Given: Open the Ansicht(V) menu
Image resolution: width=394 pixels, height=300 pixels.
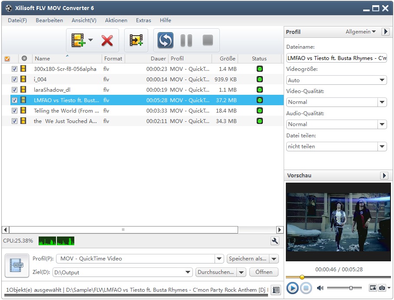Looking at the screenshot, I should point(84,20).
